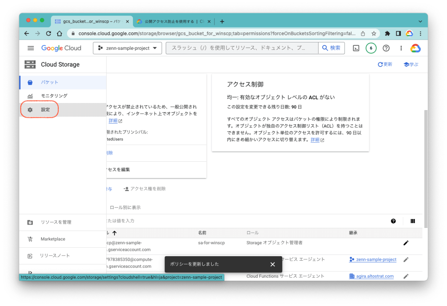Click the share icon in address bar
The image size is (447, 306).
[x=363, y=33]
